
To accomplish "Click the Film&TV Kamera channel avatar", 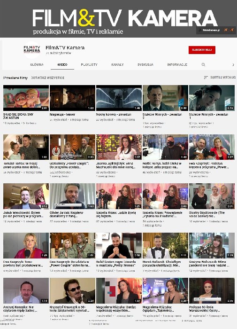I will tap(32, 50).
